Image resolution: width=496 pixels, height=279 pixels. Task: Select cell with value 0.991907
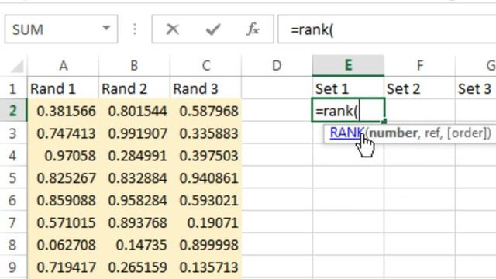[x=134, y=133]
